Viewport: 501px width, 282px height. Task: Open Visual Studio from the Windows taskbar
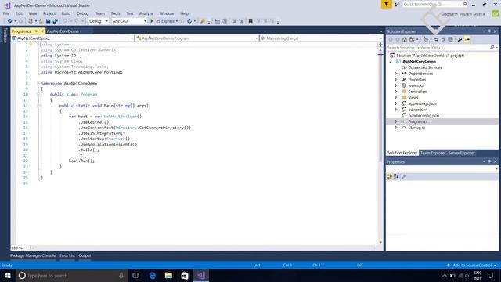point(201,275)
